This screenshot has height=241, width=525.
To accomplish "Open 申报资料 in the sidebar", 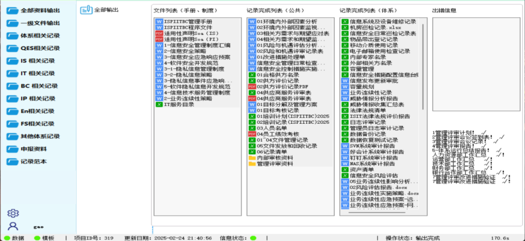I will 33,149.
